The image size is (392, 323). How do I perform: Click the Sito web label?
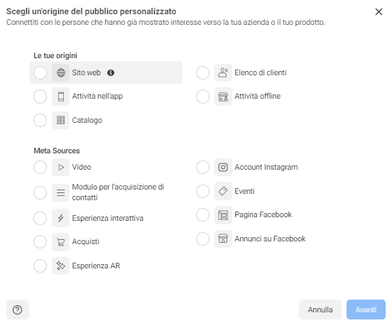point(86,72)
